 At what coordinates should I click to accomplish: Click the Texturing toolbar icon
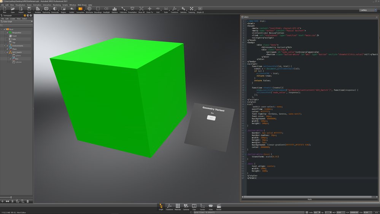click(191, 9)
